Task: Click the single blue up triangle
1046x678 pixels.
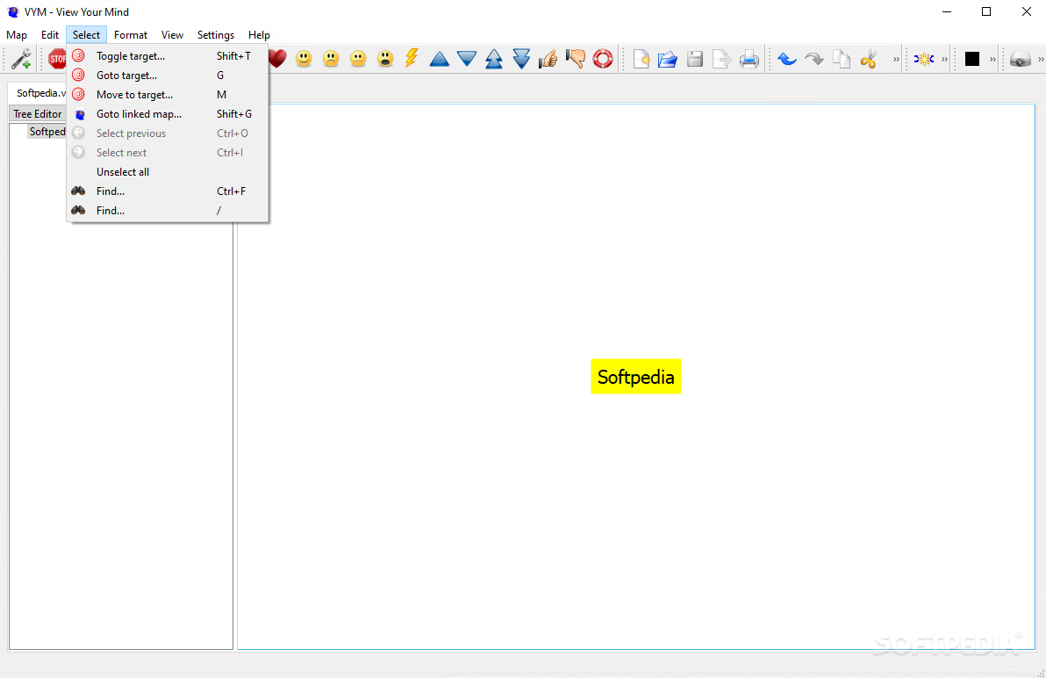Action: click(x=439, y=59)
